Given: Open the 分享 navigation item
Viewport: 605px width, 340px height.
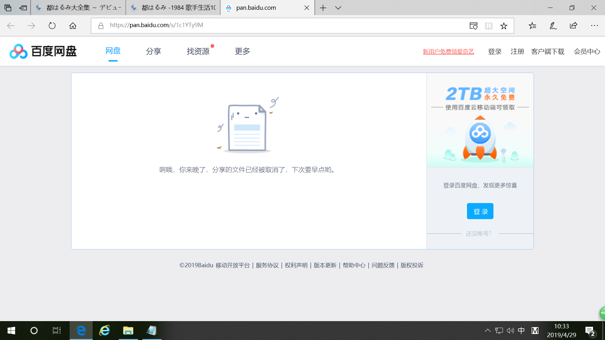Looking at the screenshot, I should click(x=154, y=51).
